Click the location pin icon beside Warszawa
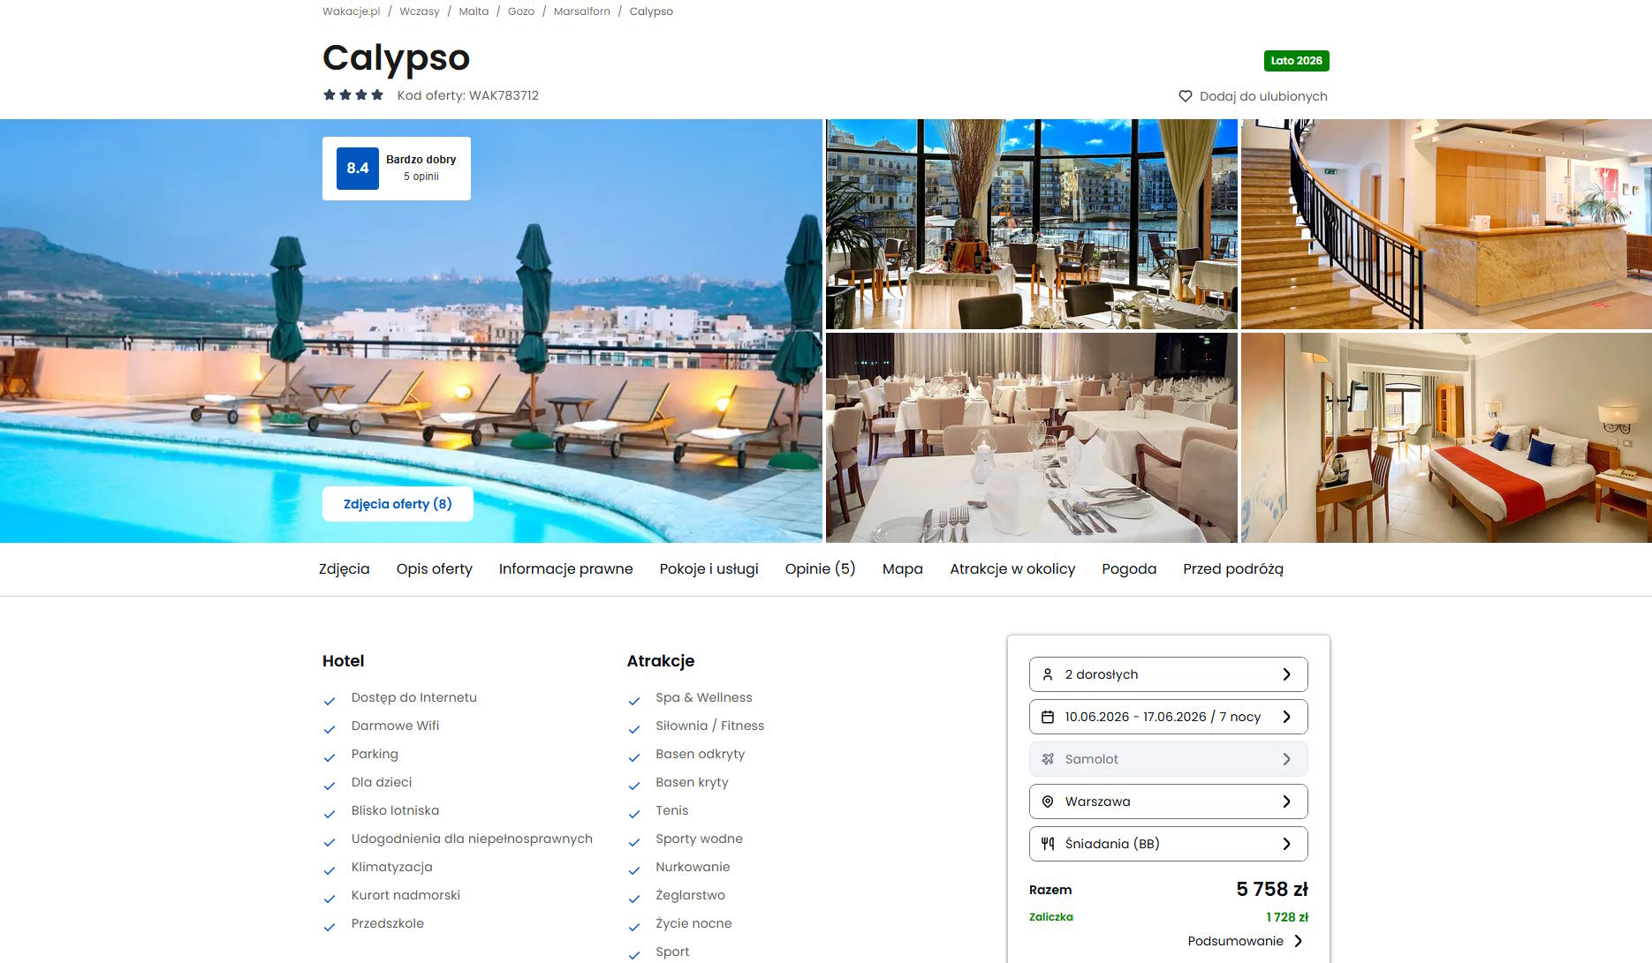 (1048, 801)
